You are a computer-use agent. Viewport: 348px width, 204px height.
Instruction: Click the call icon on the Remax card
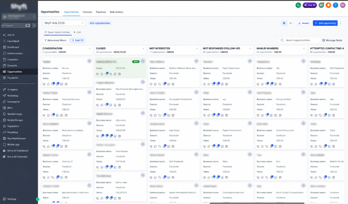(44, 84)
